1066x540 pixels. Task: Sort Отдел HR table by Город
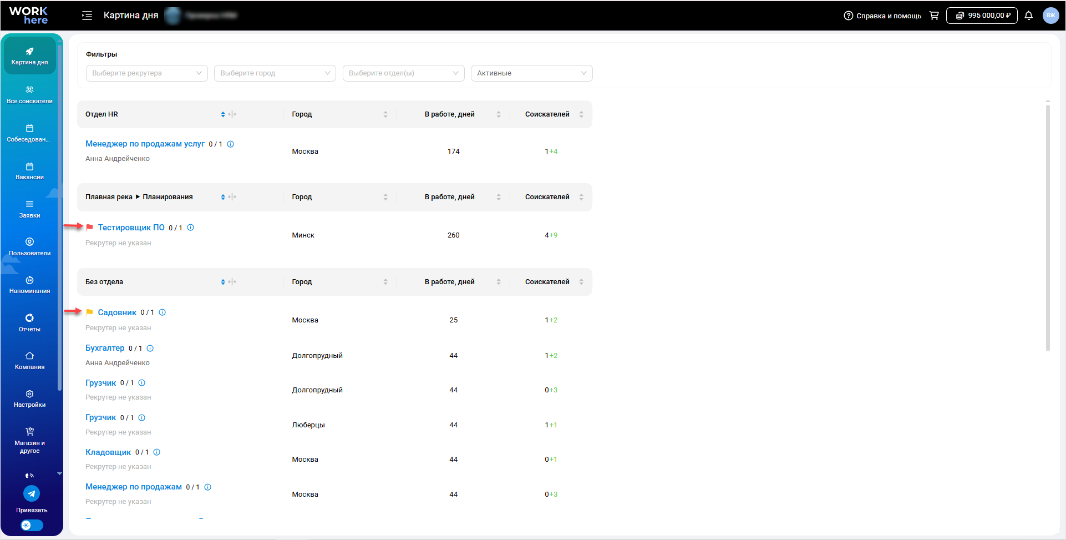pyautogui.click(x=385, y=114)
